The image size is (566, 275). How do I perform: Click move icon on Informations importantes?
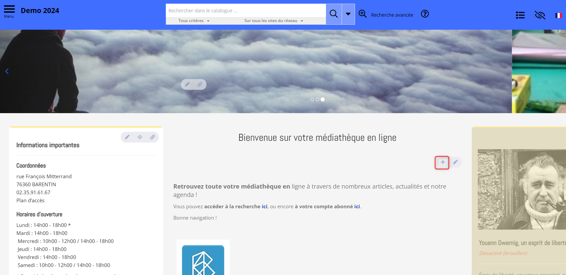coord(140,137)
